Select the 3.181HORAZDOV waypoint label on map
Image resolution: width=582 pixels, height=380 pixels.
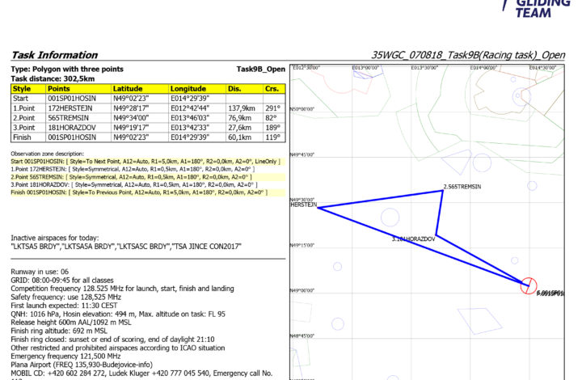pos(413,239)
